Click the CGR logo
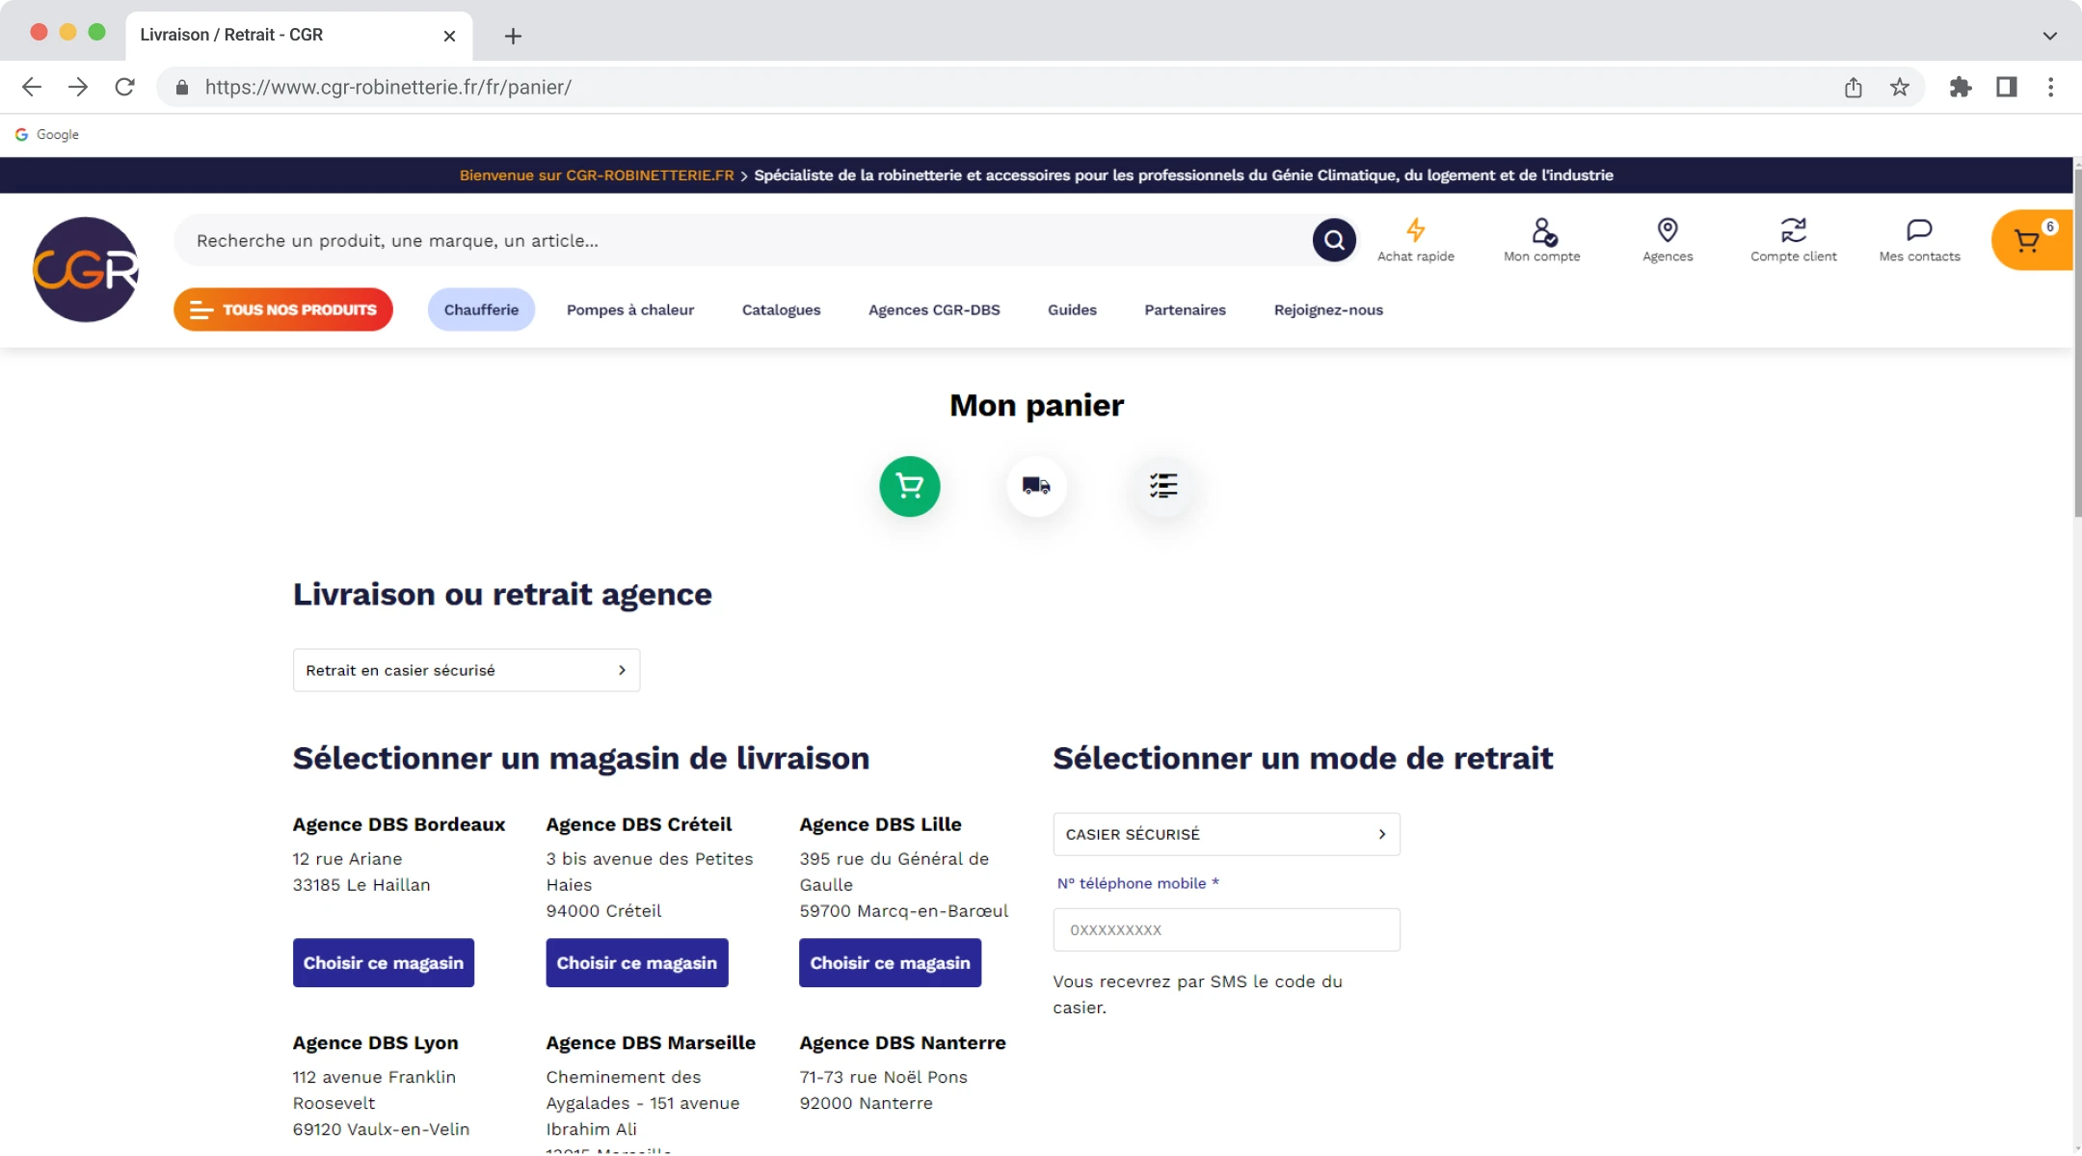This screenshot has height=1156, width=2082. (86, 269)
